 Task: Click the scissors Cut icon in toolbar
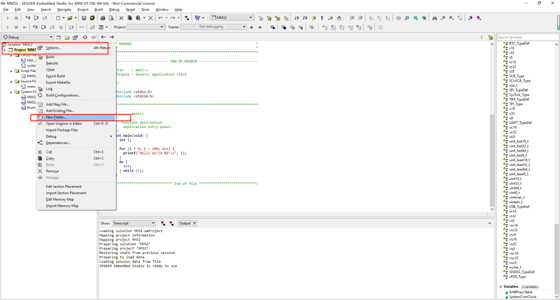[x=121, y=18]
